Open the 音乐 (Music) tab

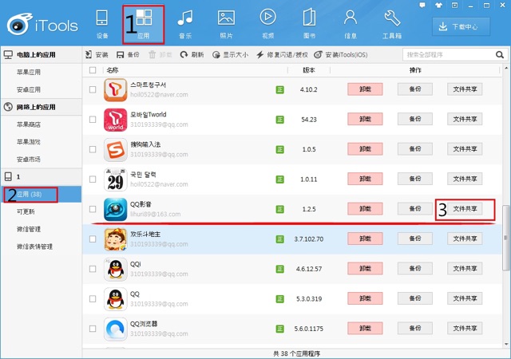pyautogui.click(x=185, y=25)
